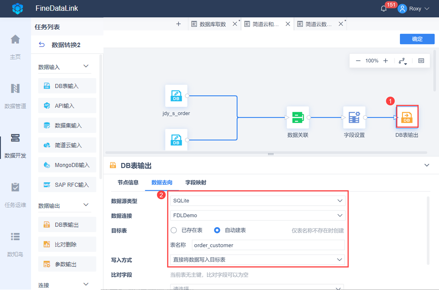
Task: Click the 表名称 order_customer field
Action: click(268, 245)
